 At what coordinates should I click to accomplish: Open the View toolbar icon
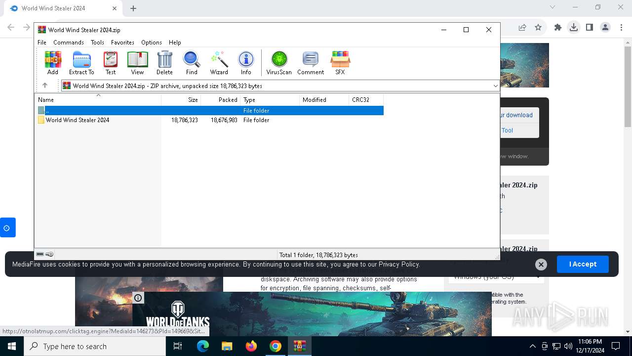[137, 63]
